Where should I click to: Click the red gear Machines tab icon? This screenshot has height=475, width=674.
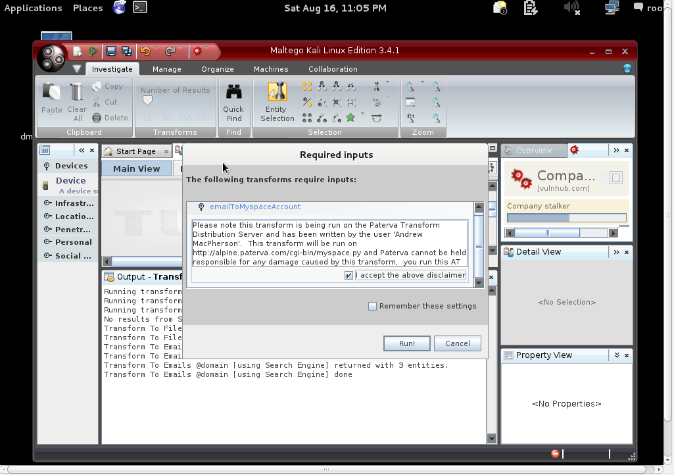coord(574,150)
